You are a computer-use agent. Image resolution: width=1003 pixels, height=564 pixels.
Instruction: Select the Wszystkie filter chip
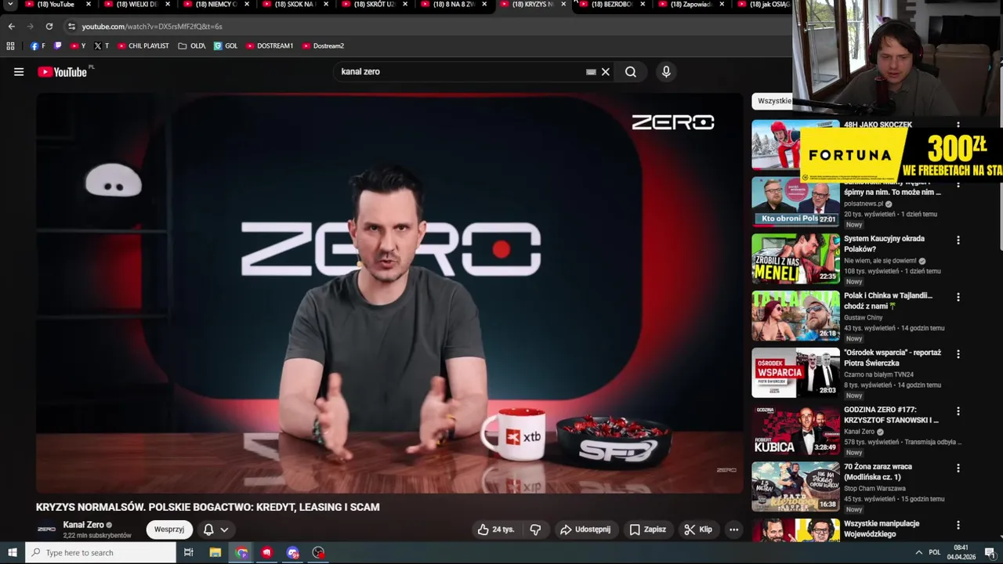773,101
